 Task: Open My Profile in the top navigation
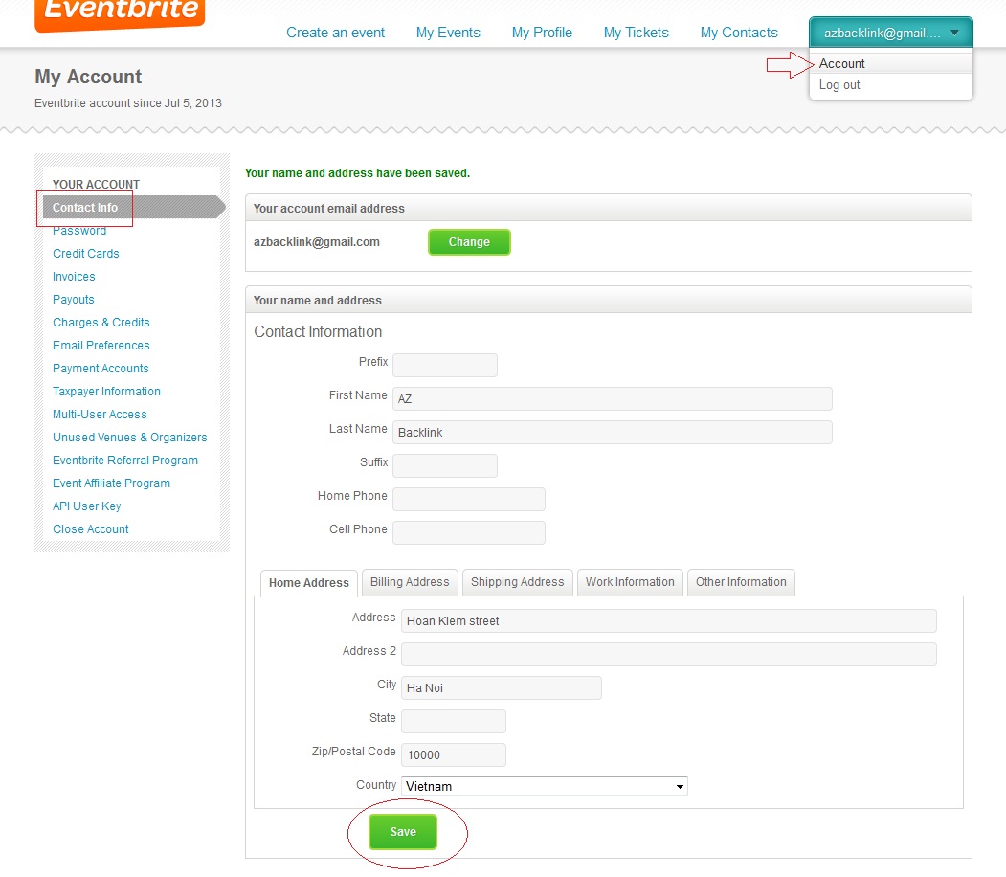pos(542,33)
